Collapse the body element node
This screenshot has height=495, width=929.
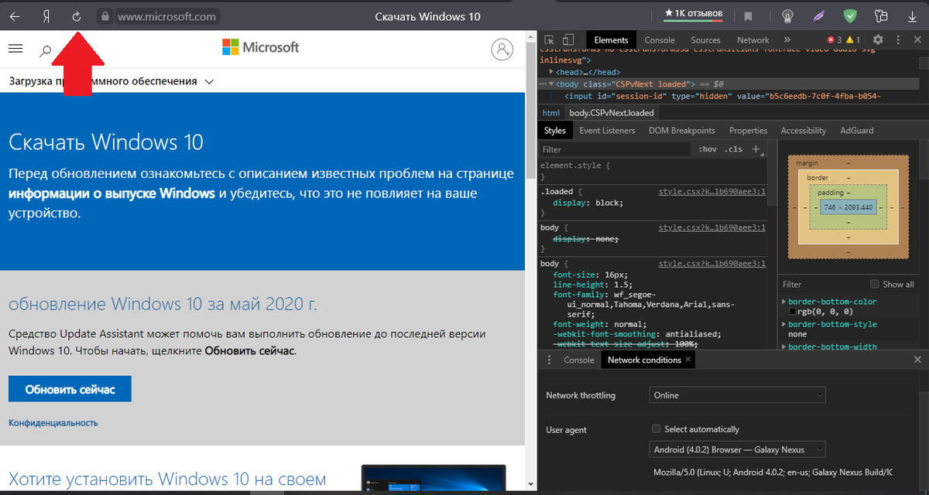tap(551, 84)
